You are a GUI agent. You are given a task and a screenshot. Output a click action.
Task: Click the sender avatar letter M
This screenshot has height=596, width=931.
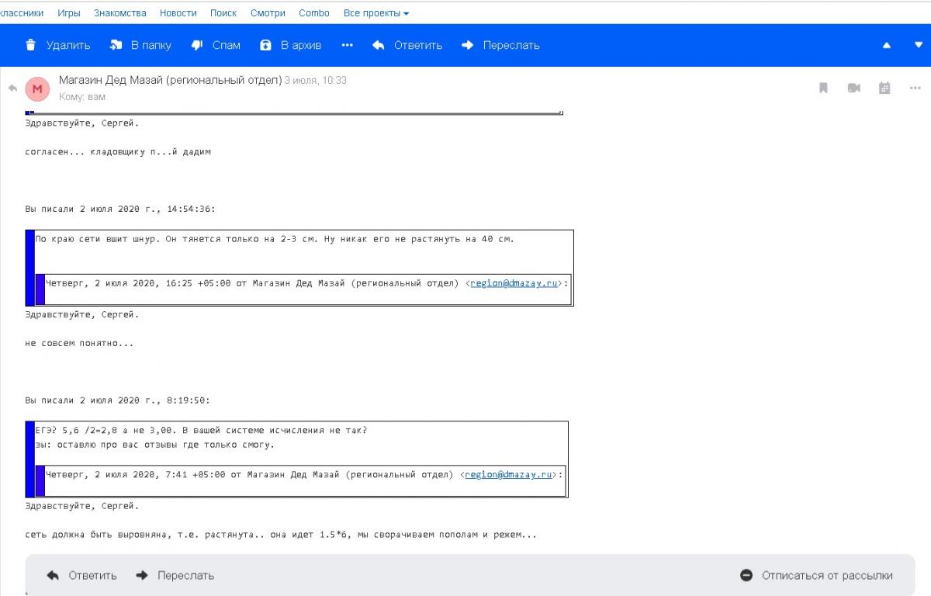click(x=37, y=89)
